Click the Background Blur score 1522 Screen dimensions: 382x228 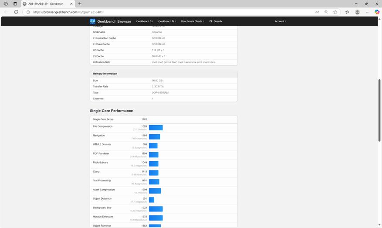tap(144, 208)
